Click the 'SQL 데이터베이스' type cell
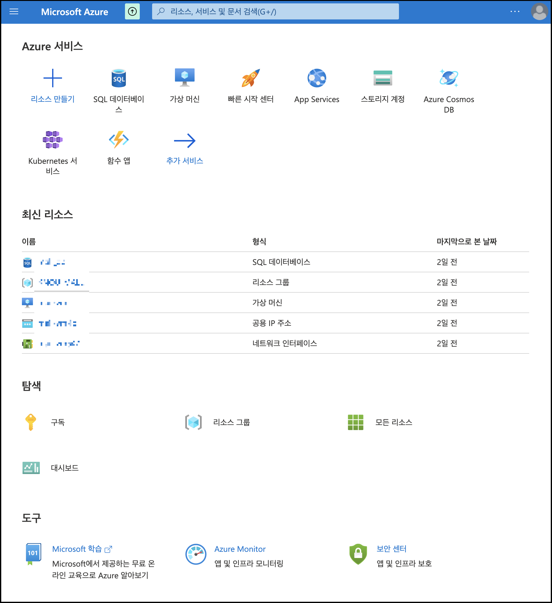Screen dimensions: 552x603 281,262
